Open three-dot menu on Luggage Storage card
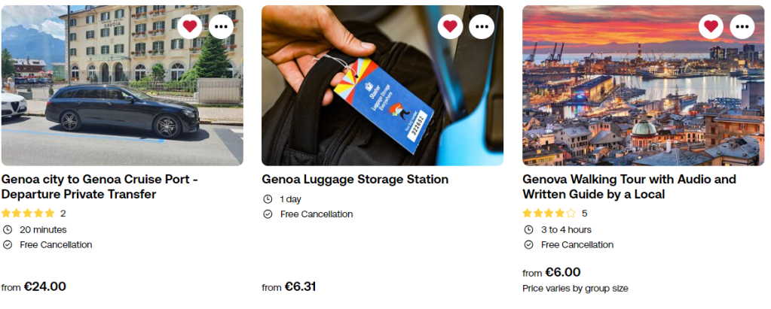The height and width of the screenshot is (309, 771). (482, 26)
